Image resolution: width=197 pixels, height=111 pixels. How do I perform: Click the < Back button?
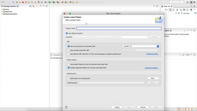[x=117, y=107]
